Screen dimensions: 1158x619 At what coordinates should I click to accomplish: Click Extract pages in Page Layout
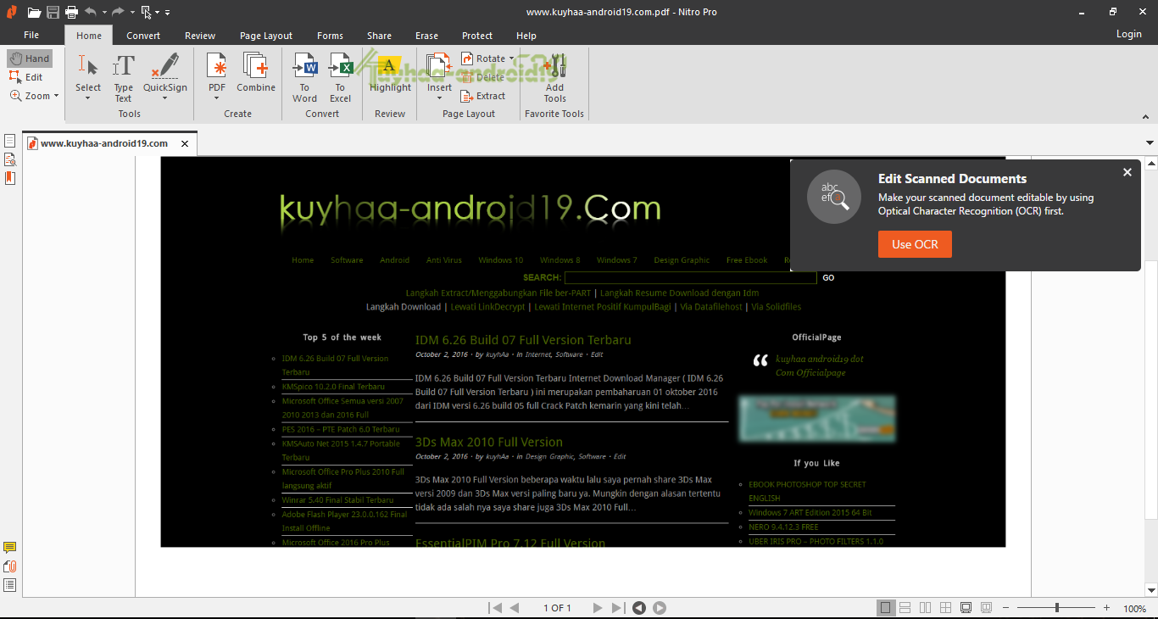(x=483, y=96)
